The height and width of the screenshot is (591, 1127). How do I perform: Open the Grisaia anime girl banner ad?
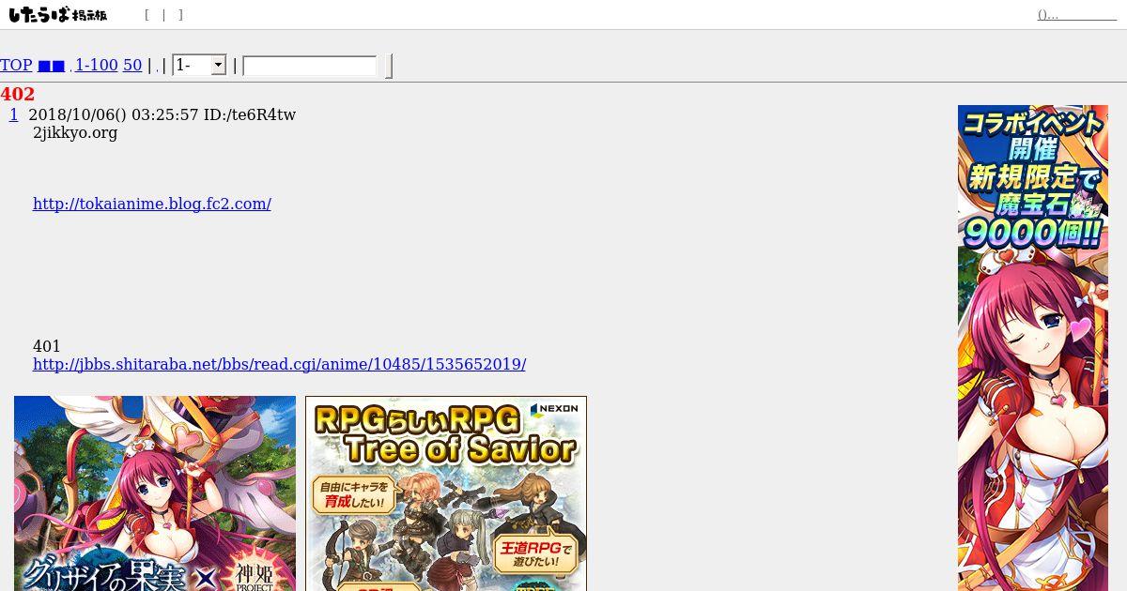[155, 493]
